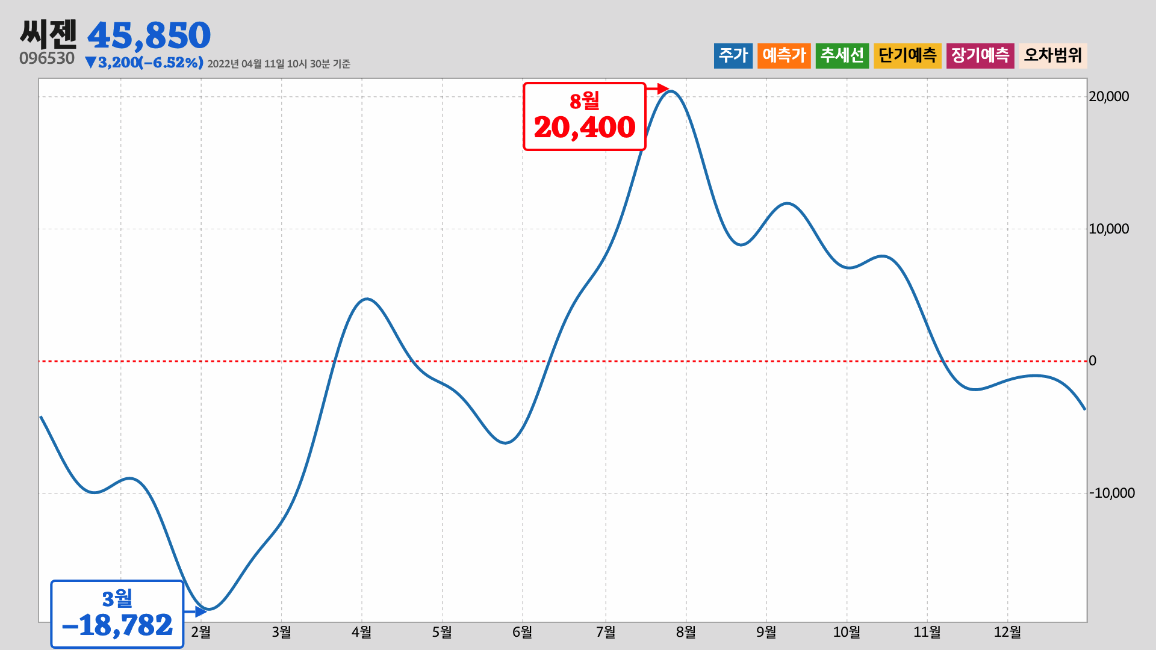Click the 3월 x-axis label

(281, 632)
